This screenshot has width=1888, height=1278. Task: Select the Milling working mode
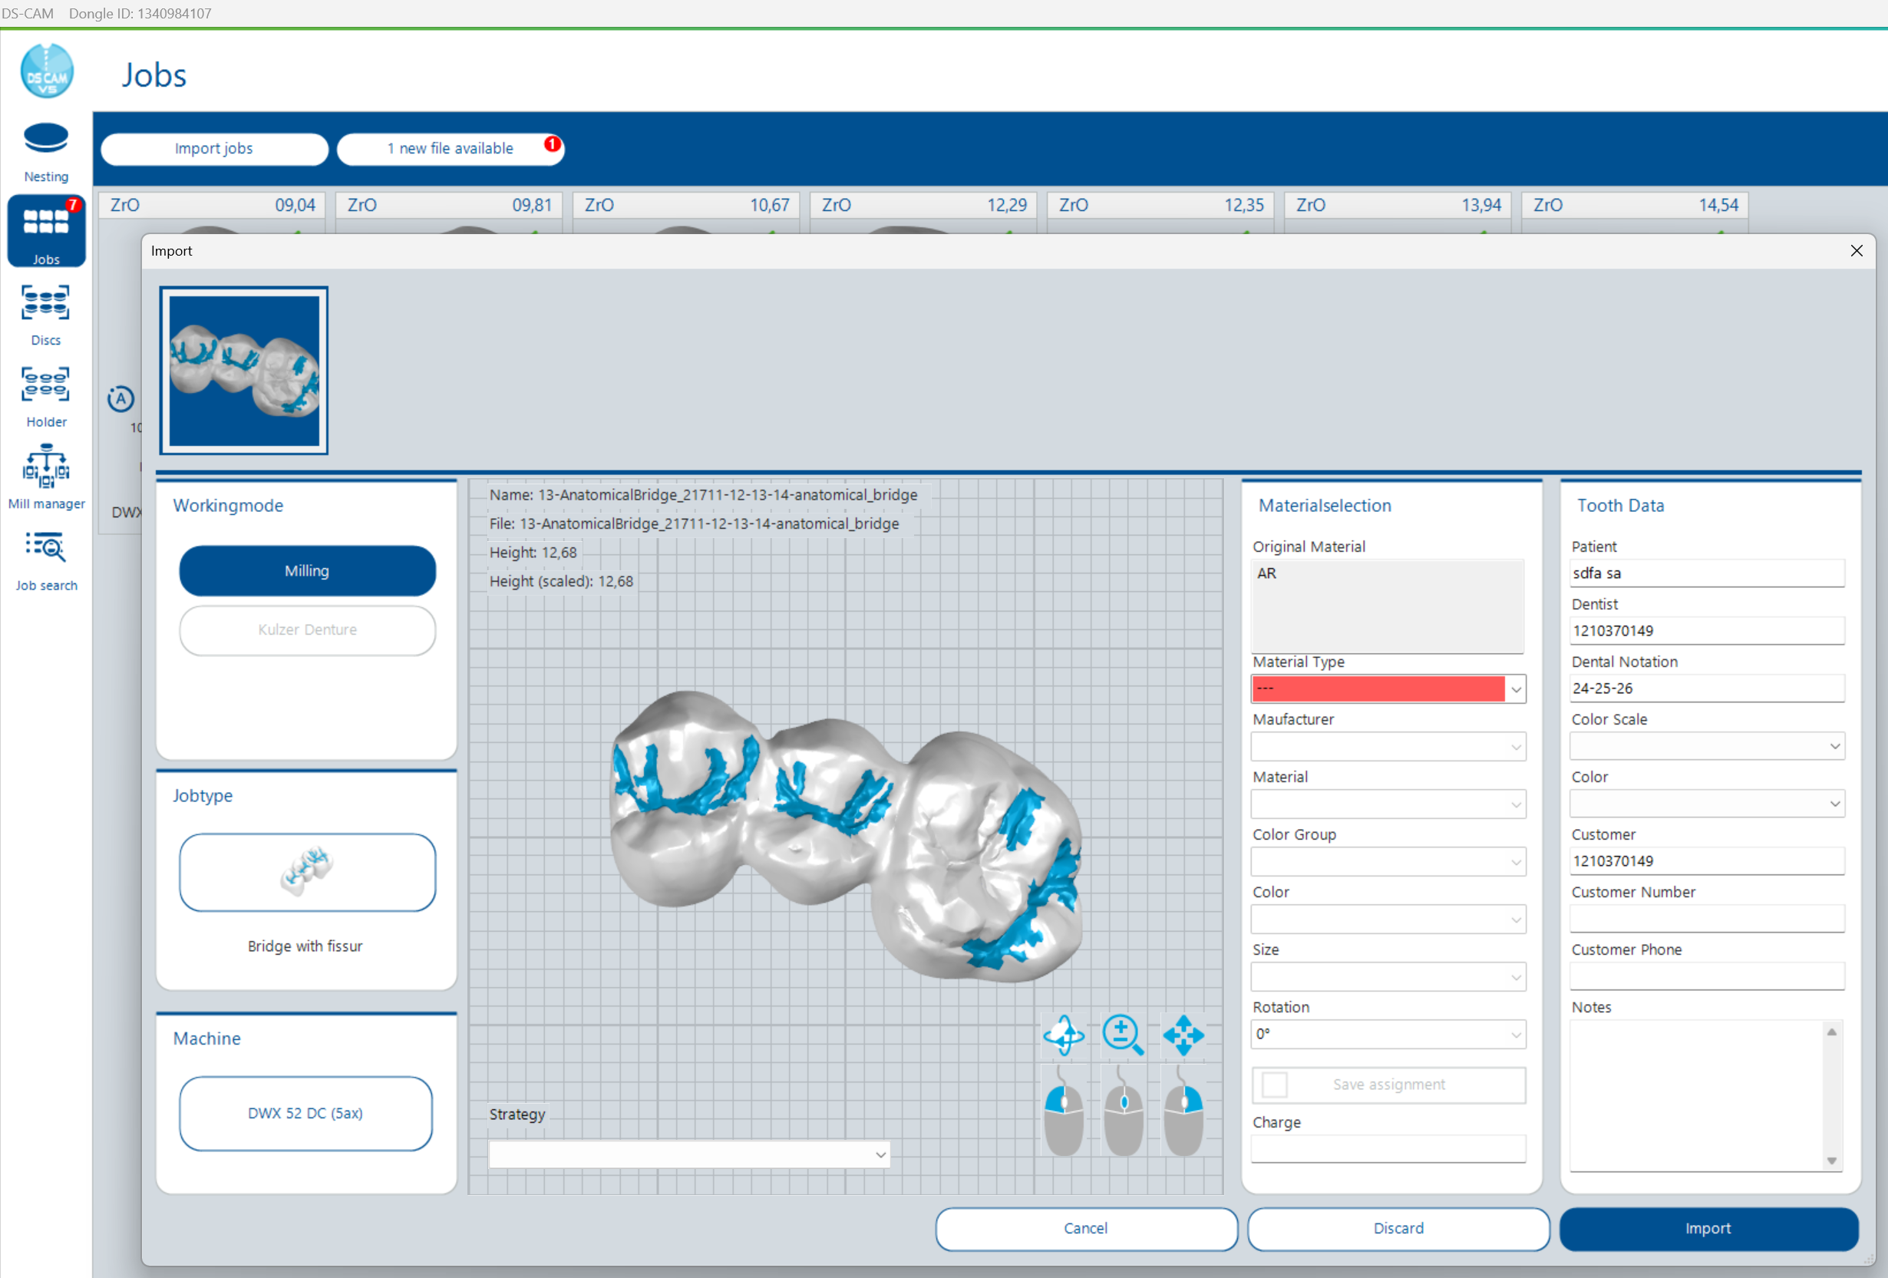tap(306, 570)
